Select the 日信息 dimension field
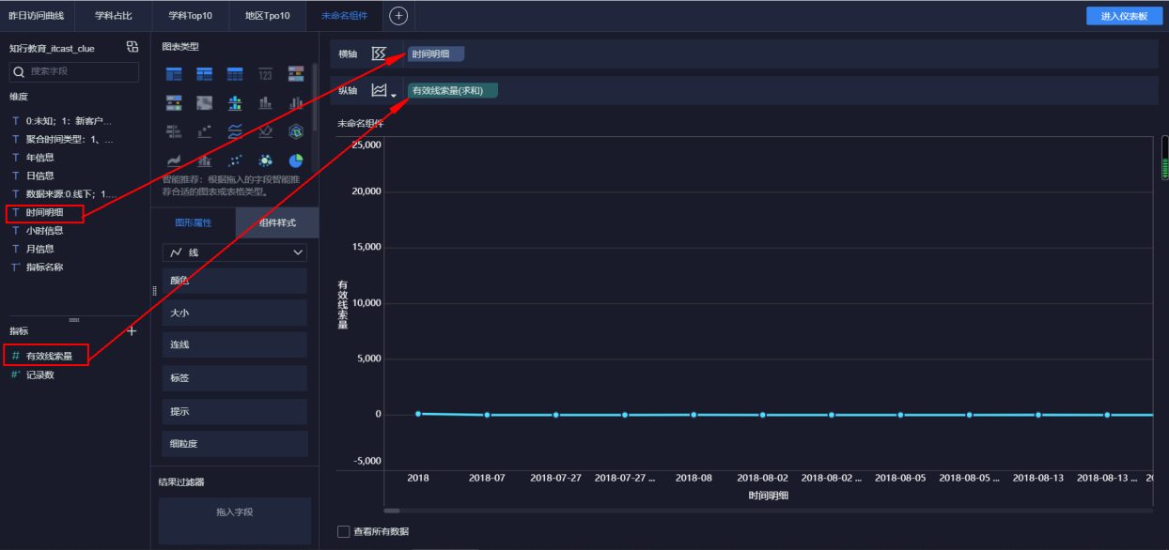This screenshot has height=550, width=1169. click(x=39, y=176)
